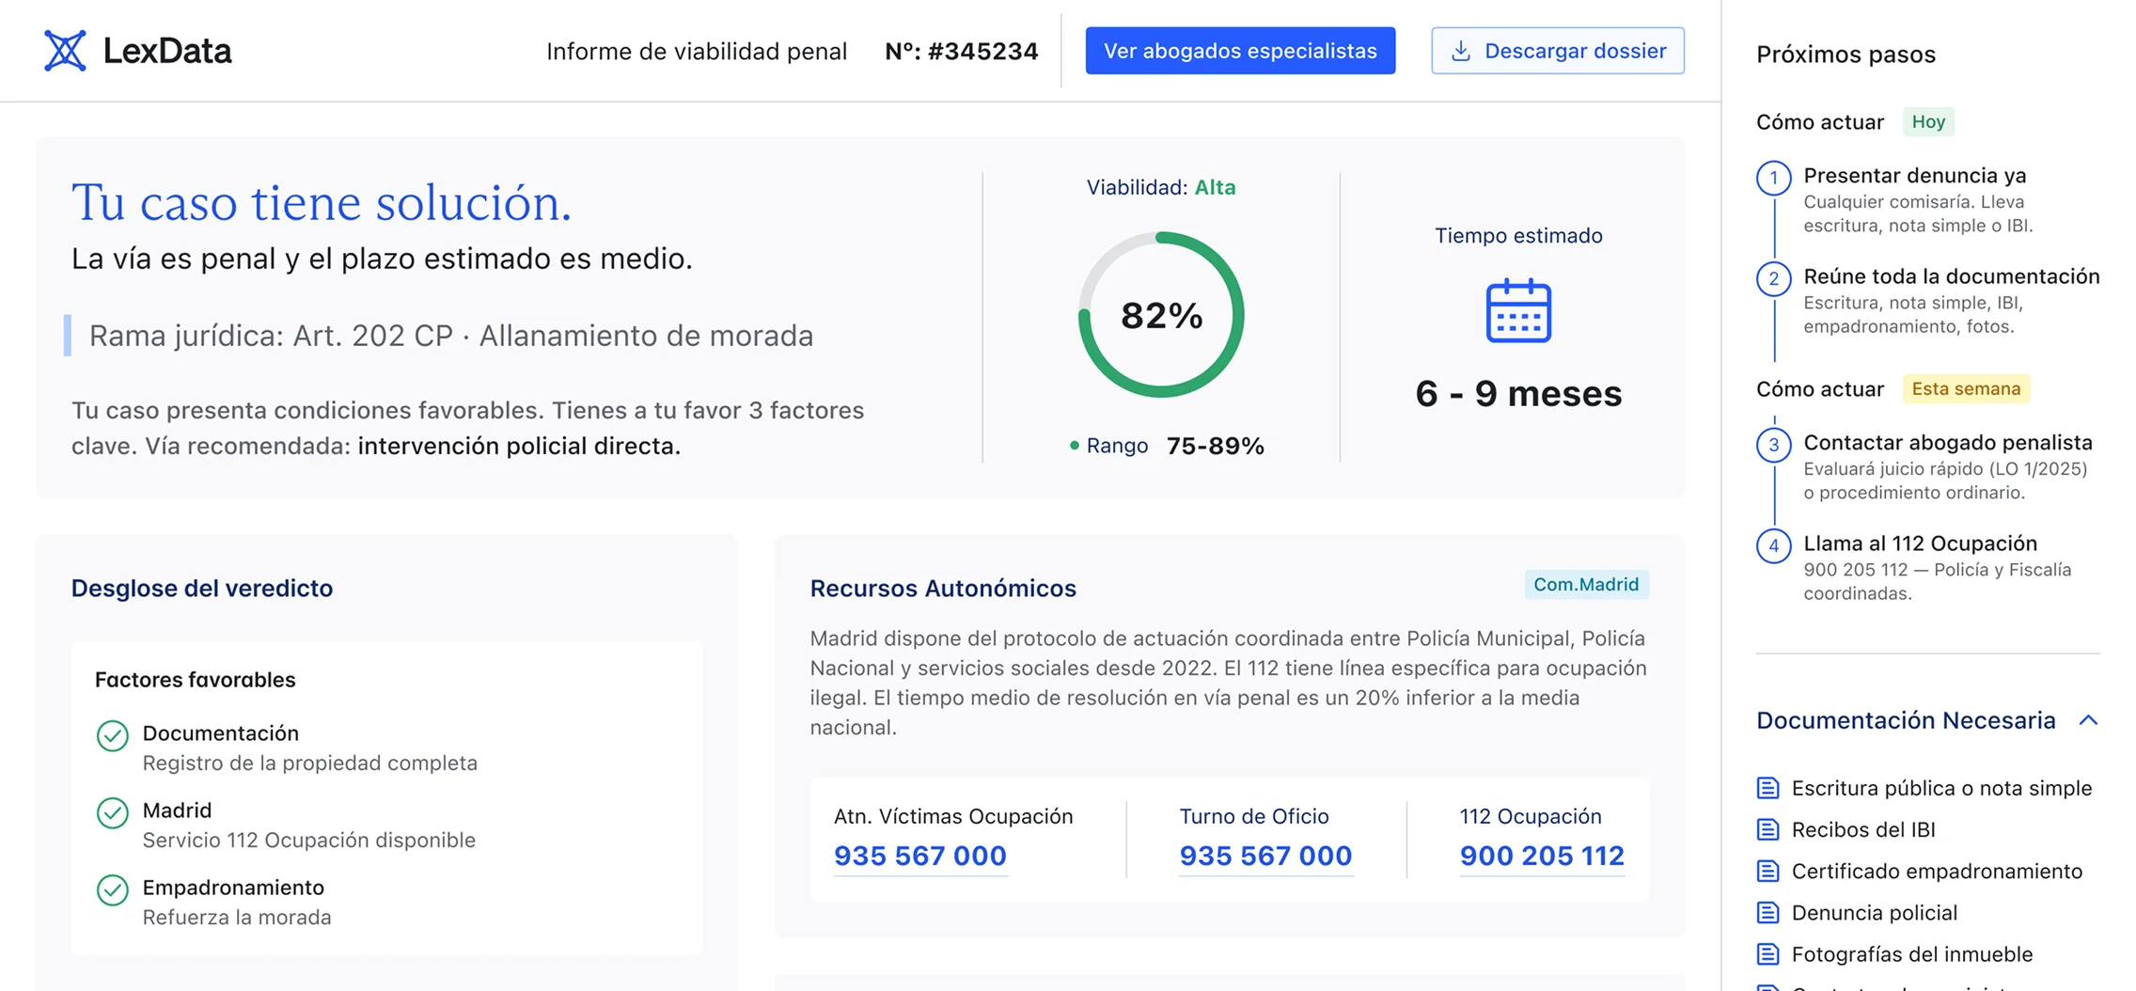
Task: Click Contactar abogado penalista step title
Action: 1948,443
